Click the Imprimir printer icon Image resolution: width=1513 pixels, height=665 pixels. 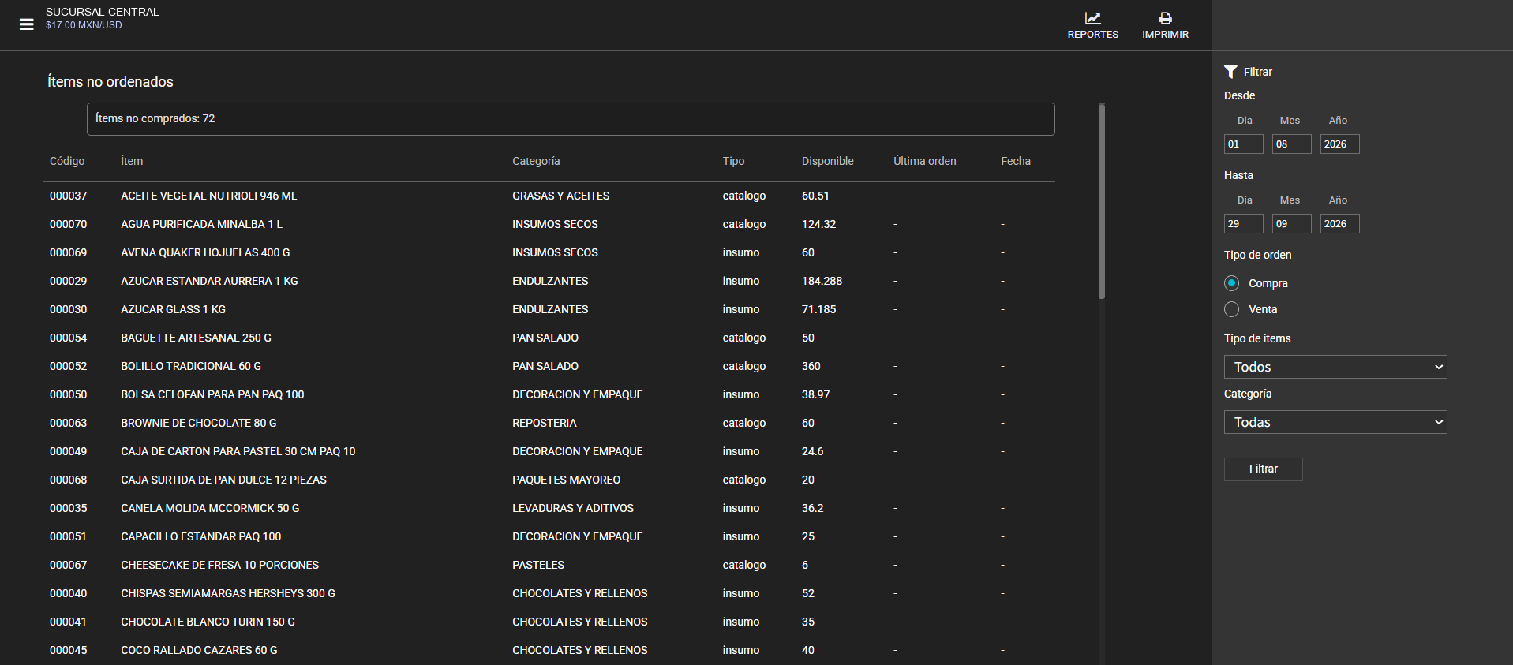[1165, 18]
